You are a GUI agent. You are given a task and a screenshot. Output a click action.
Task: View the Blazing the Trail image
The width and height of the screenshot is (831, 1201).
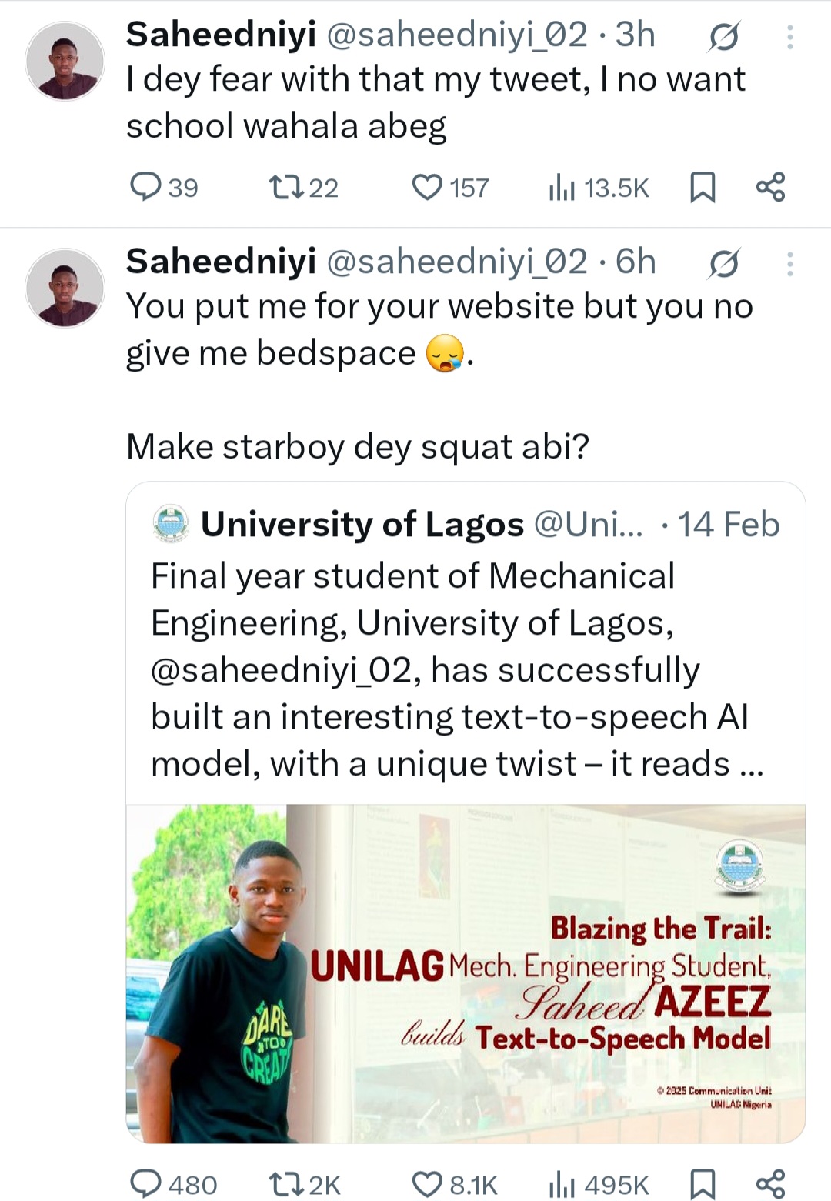tap(466, 973)
